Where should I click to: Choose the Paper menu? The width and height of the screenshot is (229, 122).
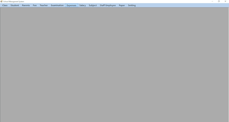pyautogui.click(x=122, y=5)
